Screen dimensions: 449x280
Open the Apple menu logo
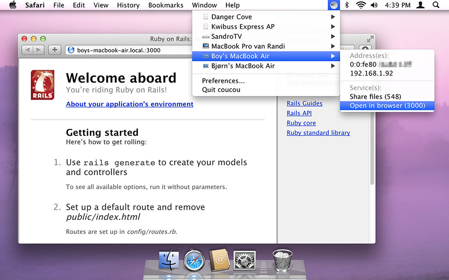(13, 5)
